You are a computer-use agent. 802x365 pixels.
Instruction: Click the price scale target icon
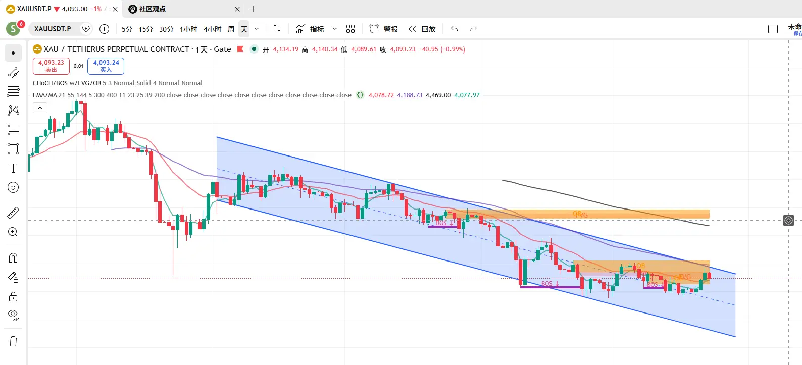pos(788,220)
